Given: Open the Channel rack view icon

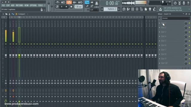Looking at the screenshot, I should pyautogui.click(x=133, y=9).
